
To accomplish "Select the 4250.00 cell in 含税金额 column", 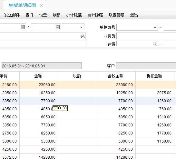I will tap(116, 149).
